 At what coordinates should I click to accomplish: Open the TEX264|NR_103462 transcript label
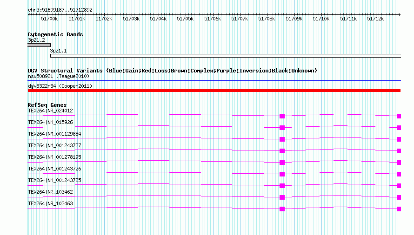click(50, 192)
